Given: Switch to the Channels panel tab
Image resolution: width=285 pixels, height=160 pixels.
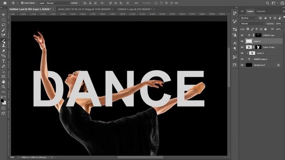Looking at the screenshot, I should point(261,11).
